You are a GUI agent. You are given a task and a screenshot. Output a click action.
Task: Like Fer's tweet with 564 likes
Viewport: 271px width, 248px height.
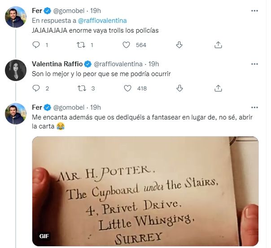tap(127, 45)
